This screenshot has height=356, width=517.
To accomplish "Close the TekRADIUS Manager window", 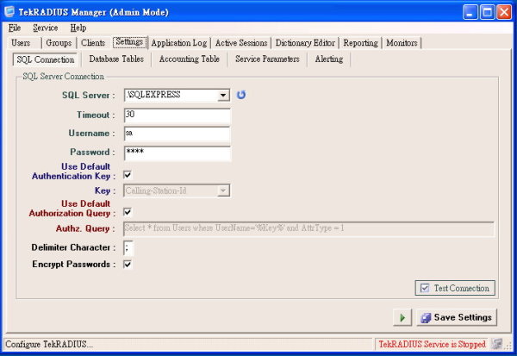I will (504, 12).
